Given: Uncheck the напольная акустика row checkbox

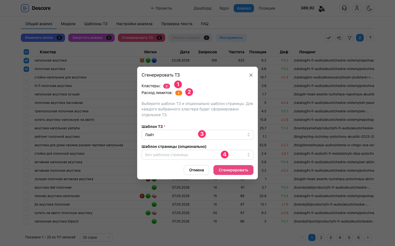Looking at the screenshot, I should click(26, 60).
